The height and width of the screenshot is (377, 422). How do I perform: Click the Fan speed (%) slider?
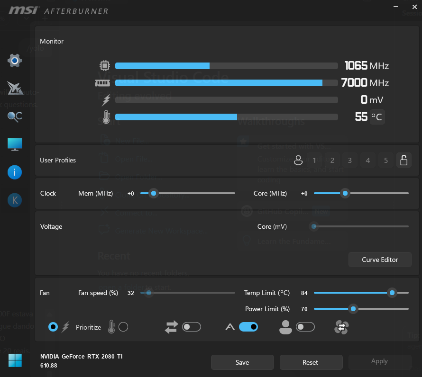188,293
